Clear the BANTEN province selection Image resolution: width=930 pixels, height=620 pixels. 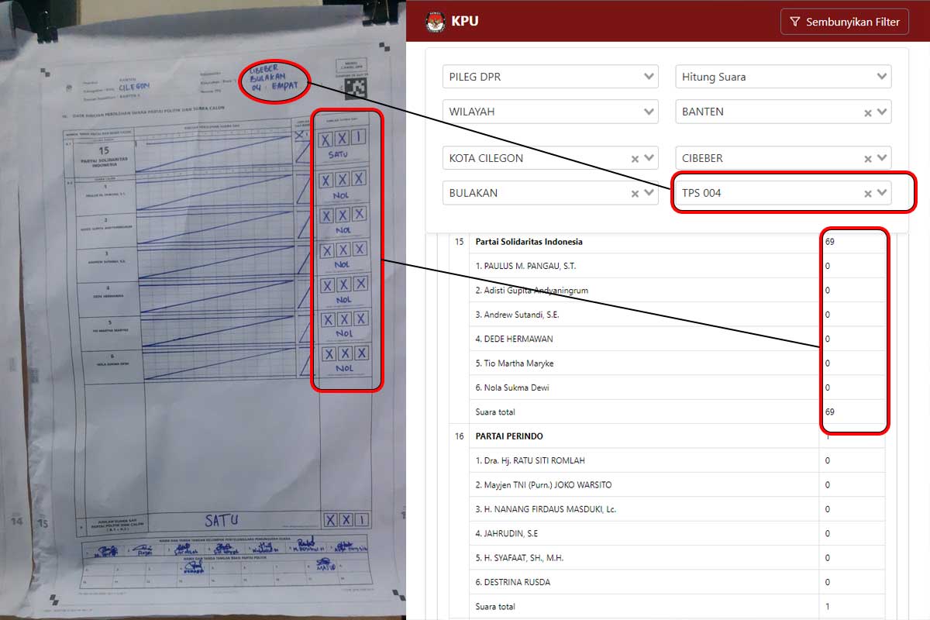click(x=868, y=112)
